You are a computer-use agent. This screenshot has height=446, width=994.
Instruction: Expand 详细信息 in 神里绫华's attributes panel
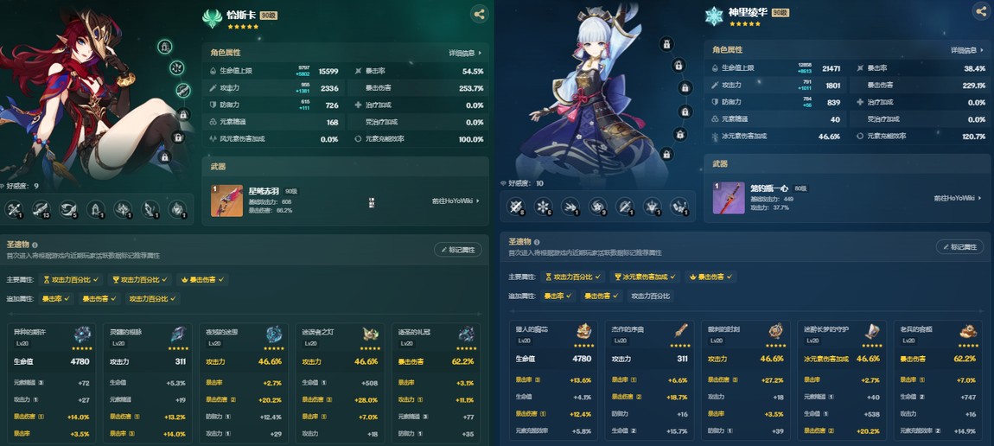(x=967, y=50)
